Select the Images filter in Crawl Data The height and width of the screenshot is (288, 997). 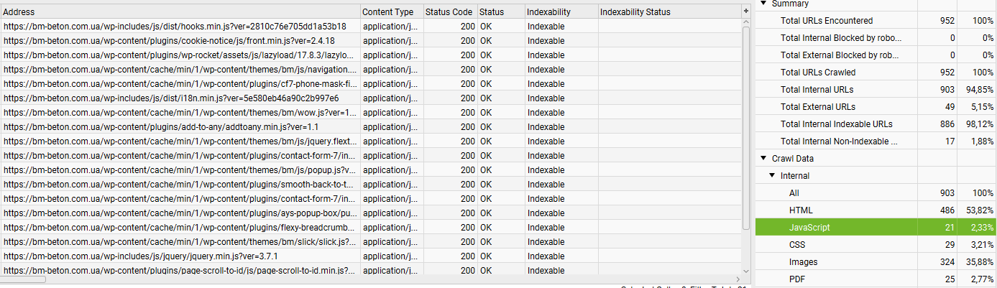803,261
